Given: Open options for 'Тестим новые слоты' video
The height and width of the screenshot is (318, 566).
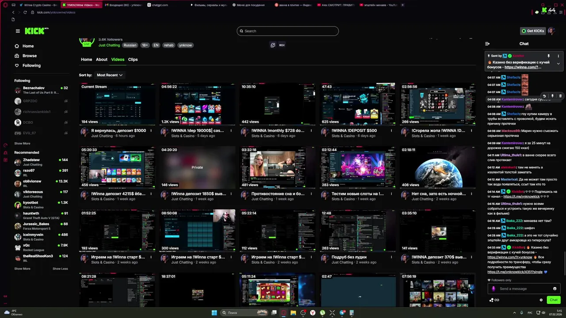Looking at the screenshot, I should tap(391, 194).
